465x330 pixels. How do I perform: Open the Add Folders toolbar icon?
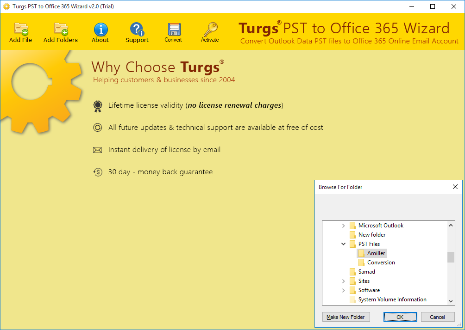(61, 29)
